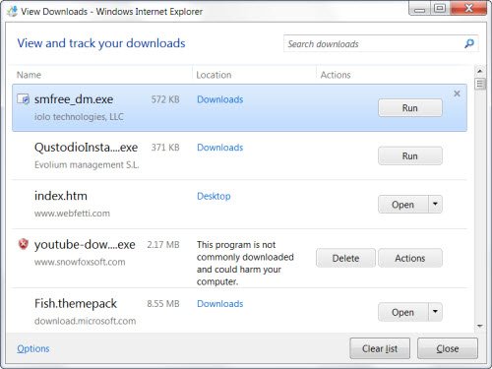Minimize the View Downloads window
The image size is (492, 369).
419,9
